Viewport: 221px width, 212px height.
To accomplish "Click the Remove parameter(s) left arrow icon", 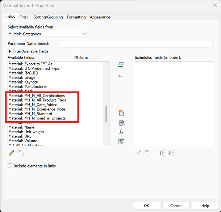I will point(121,76).
